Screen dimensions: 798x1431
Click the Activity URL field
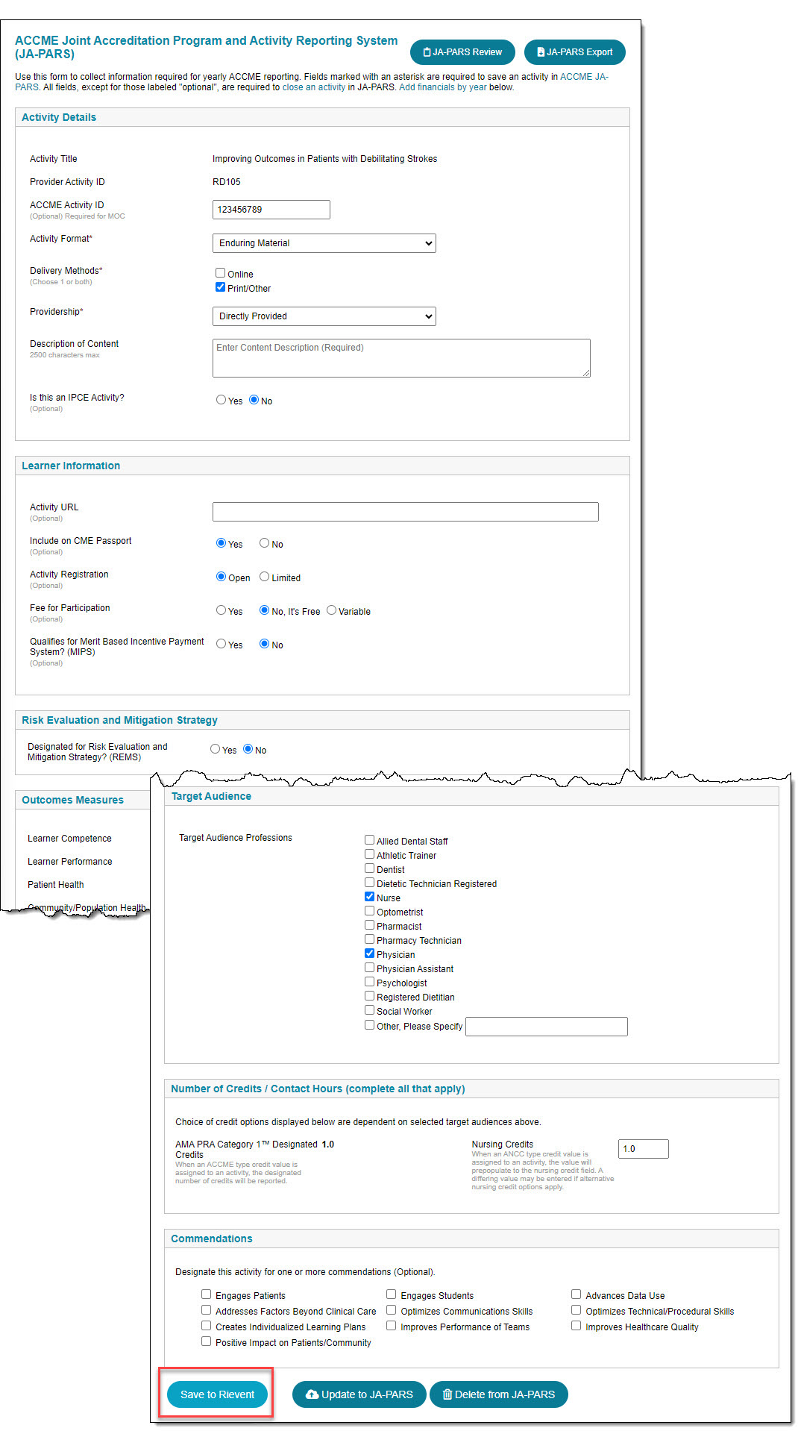click(406, 512)
